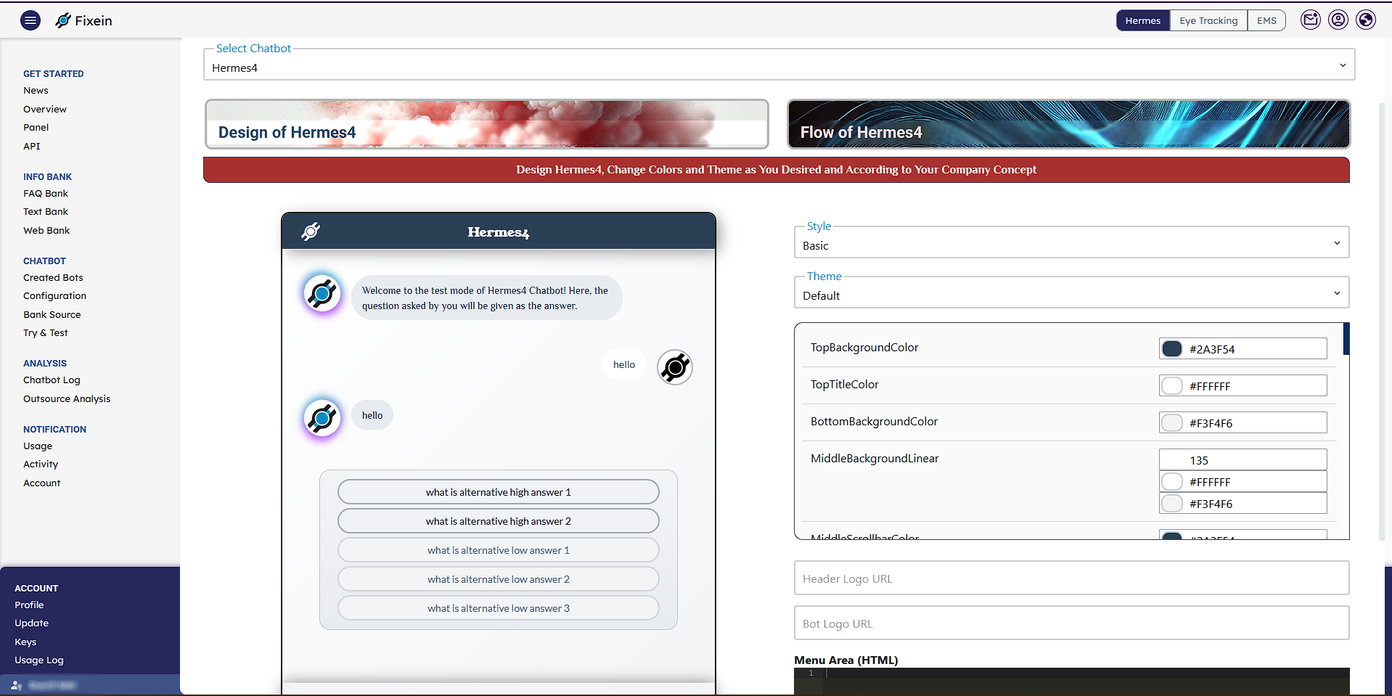
Task: Open the mail notifications icon
Action: (1311, 20)
